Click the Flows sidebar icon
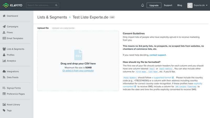Image resolution: width=210 pixels, height=118 pixels. click(4, 33)
